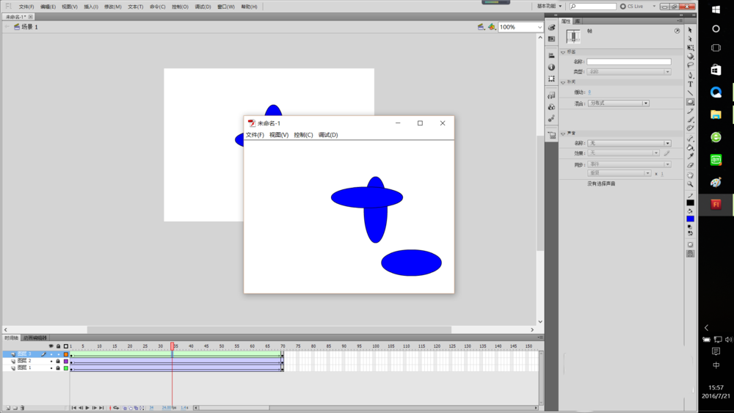The image size is (734, 413).
Task: Open the 文件(F) menu in main window
Action: coord(26,7)
